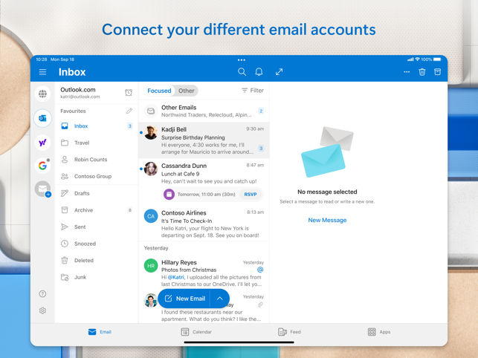Click Cassandra Dunn's profile photo
This screenshot has height=358, width=478.
pyautogui.click(x=151, y=169)
